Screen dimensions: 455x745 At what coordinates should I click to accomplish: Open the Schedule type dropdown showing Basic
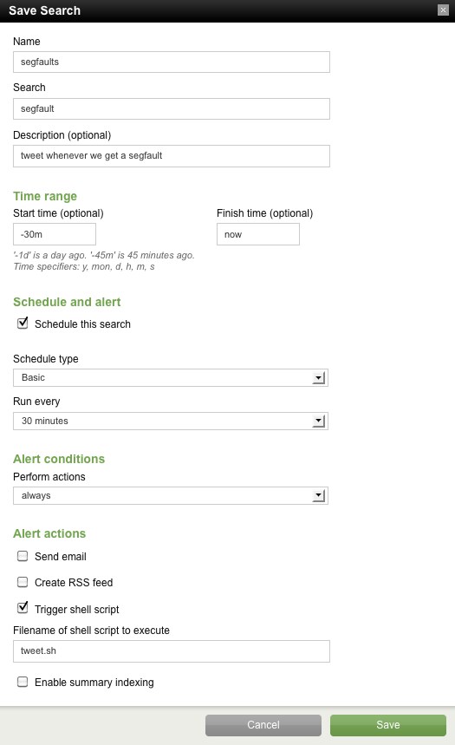[x=171, y=378]
